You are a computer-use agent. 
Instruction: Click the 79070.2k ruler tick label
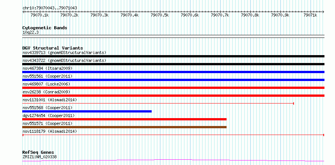point(70,15)
